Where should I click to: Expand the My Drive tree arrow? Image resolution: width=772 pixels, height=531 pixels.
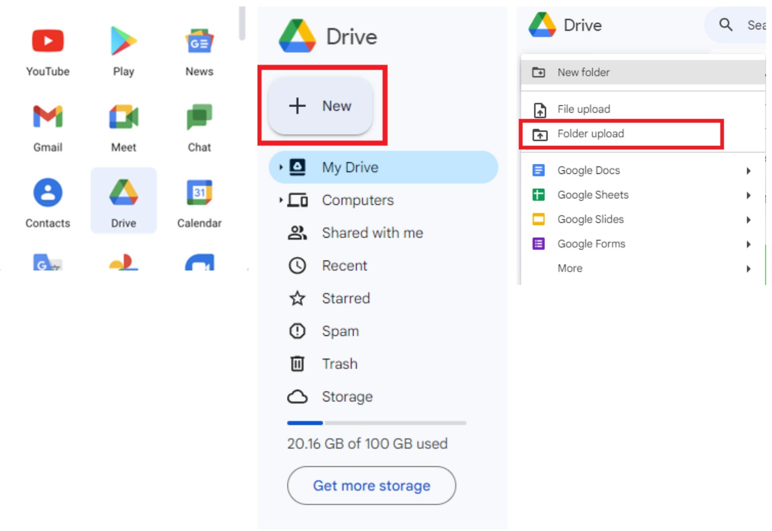coord(280,167)
